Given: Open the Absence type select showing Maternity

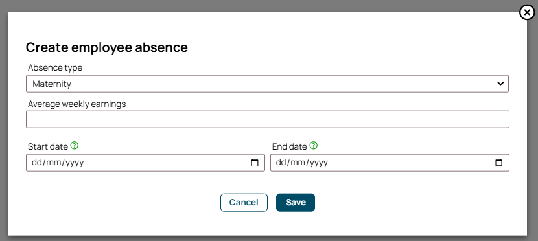Looking at the screenshot, I should click(267, 84).
